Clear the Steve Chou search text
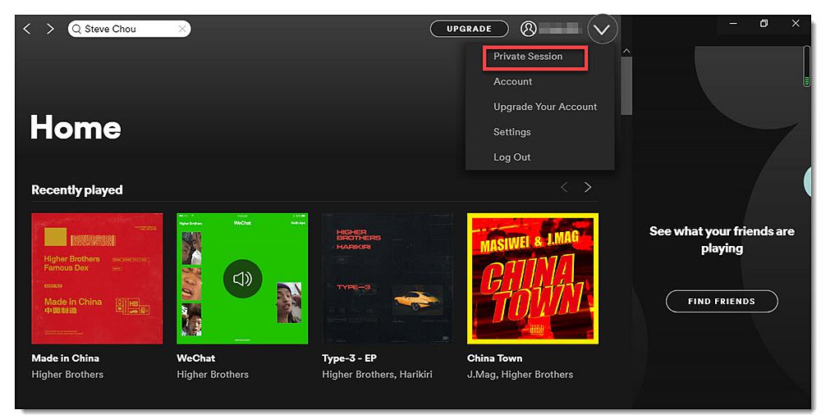821x419 pixels. (182, 29)
